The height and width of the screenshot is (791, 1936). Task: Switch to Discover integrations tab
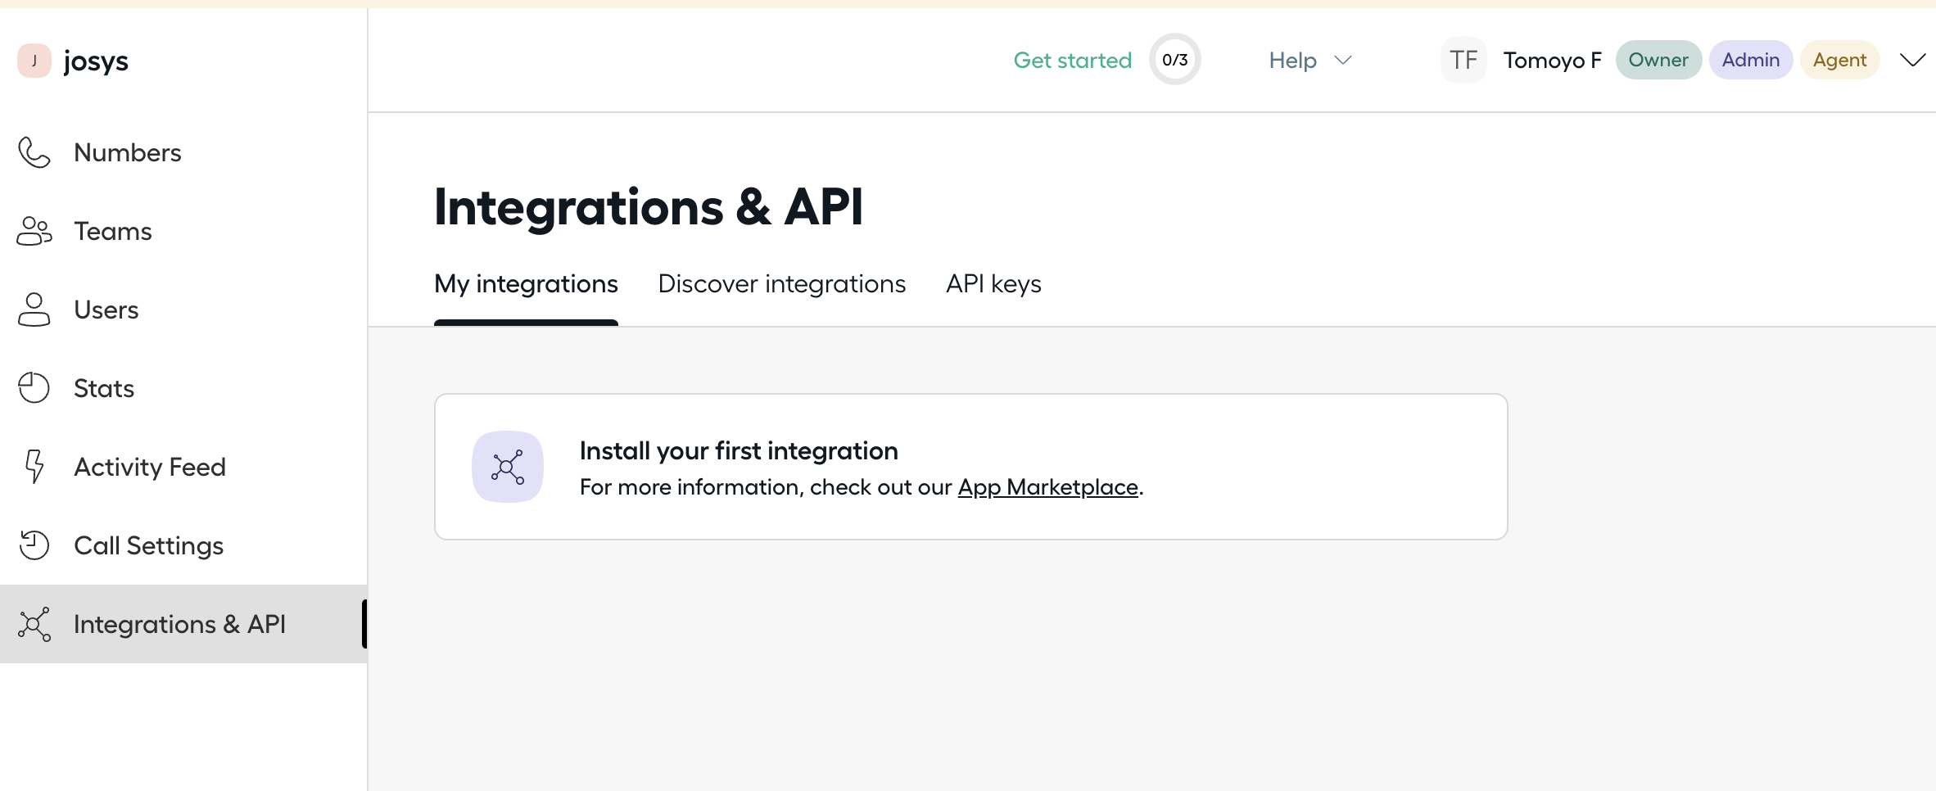[781, 284]
